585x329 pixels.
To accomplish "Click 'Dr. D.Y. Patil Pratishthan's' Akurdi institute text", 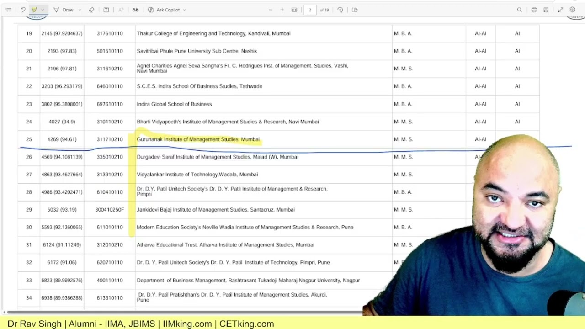I will [x=232, y=297].
